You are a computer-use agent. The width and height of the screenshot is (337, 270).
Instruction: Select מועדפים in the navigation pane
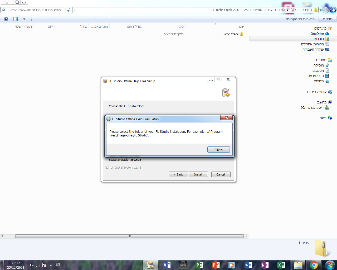pos(323,28)
